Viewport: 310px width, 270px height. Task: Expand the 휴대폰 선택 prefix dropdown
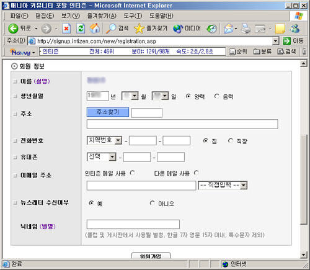click(102, 157)
